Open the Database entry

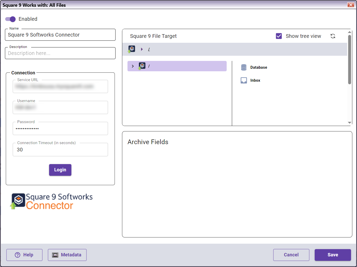point(259,67)
